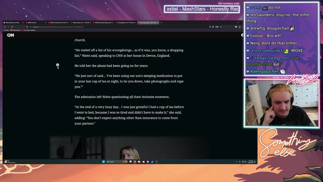323x182 pixels.
Task: Open the volume control in system tray
Action: click(x=245, y=162)
